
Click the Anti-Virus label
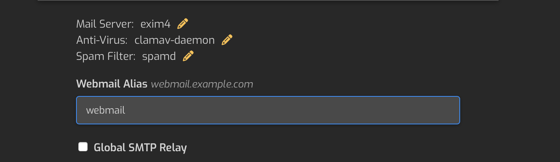pos(102,40)
